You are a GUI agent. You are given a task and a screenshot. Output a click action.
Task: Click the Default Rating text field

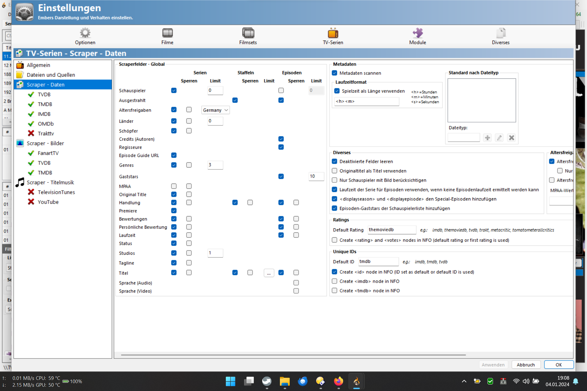pyautogui.click(x=392, y=230)
